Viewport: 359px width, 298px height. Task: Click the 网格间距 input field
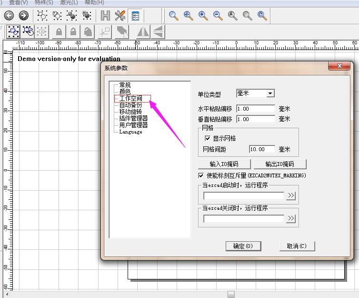pos(261,149)
